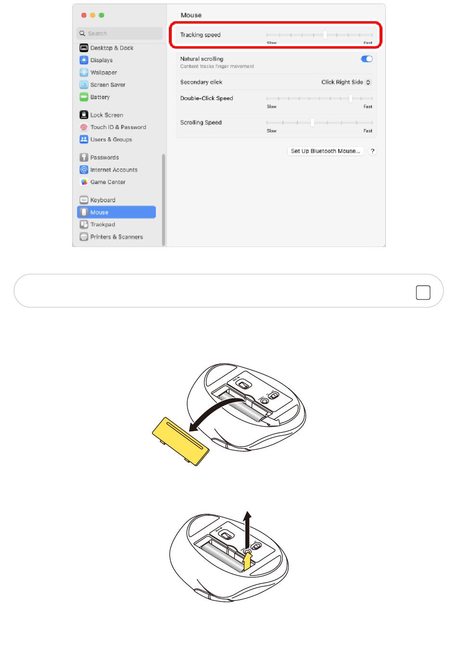
Task: Select the Displays icon in sidebar
Action: 84,60
